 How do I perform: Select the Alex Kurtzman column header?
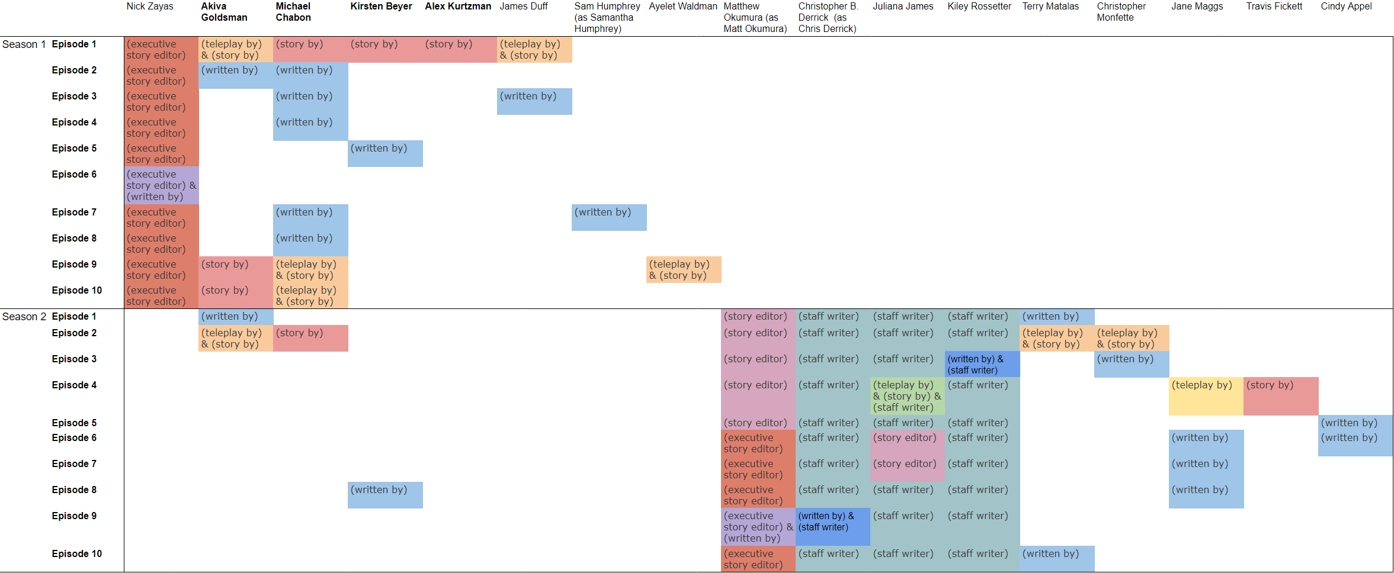pos(458,7)
